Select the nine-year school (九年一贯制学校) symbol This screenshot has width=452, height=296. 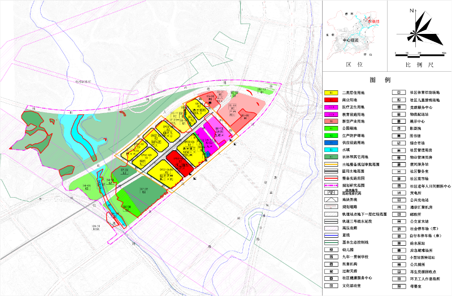click(330, 256)
